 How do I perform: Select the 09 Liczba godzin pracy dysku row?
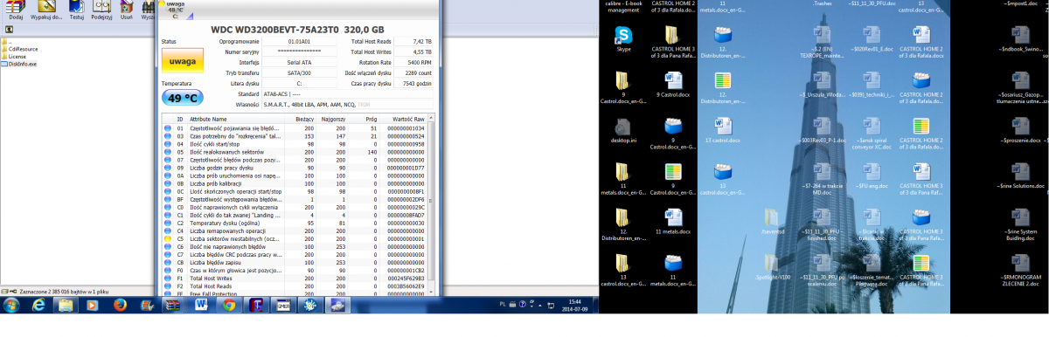tap(295, 168)
